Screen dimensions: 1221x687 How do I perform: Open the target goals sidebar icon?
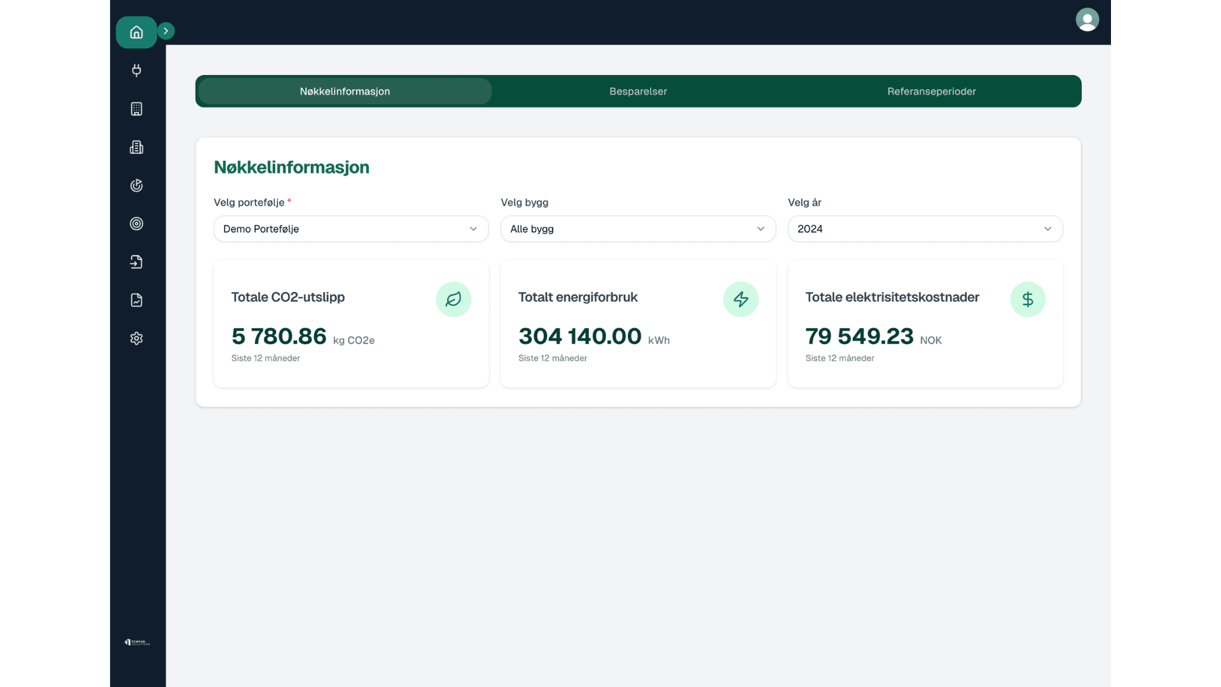pos(136,223)
